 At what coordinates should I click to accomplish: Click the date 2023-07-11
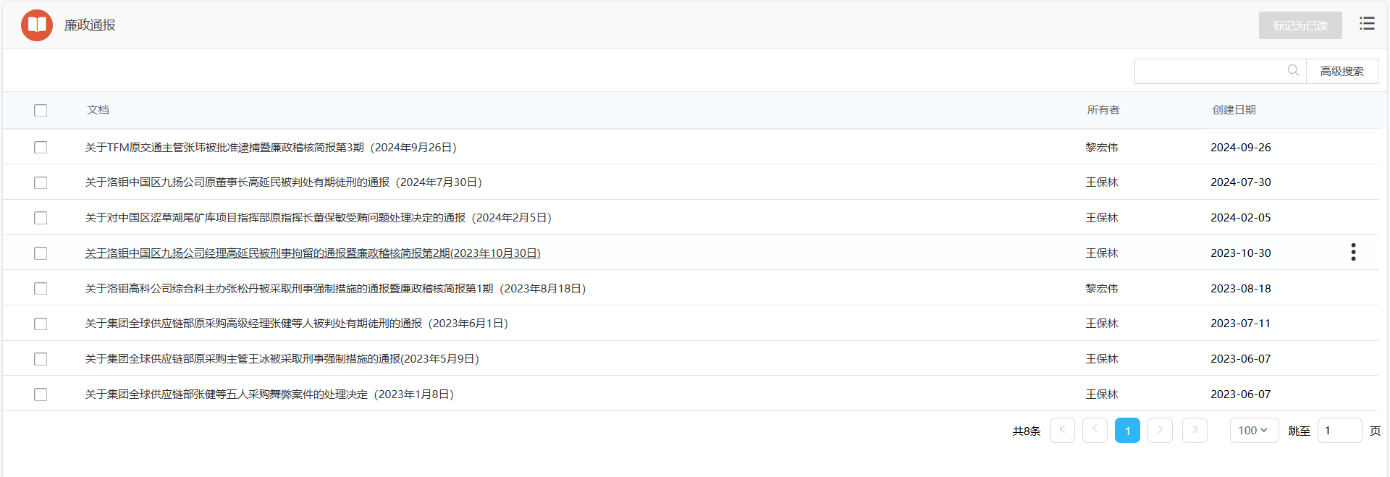1240,323
